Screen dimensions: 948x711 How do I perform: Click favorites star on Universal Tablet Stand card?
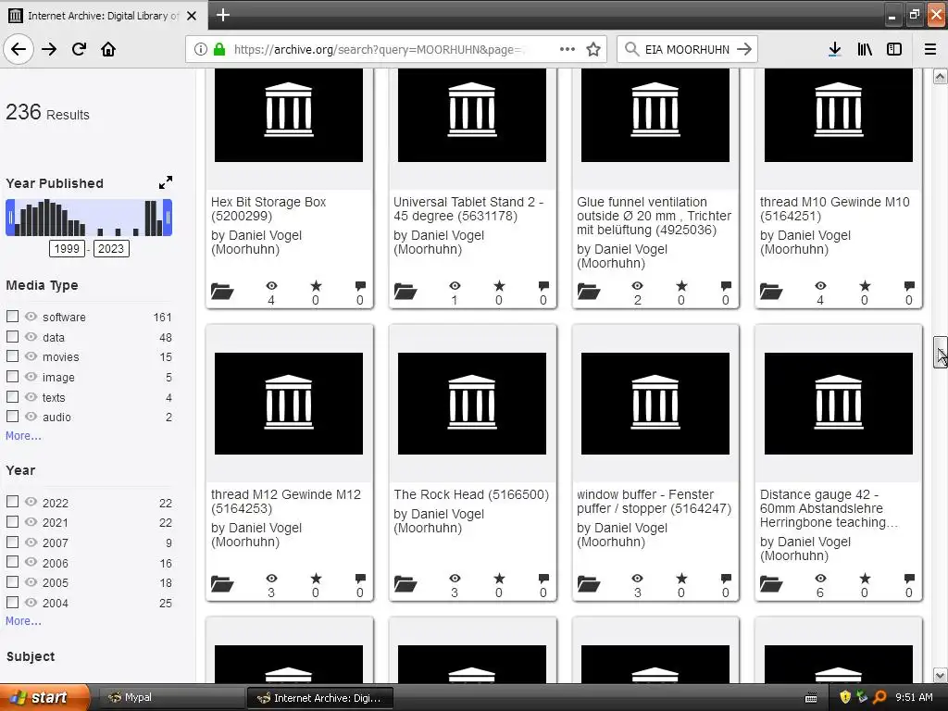coord(499,286)
